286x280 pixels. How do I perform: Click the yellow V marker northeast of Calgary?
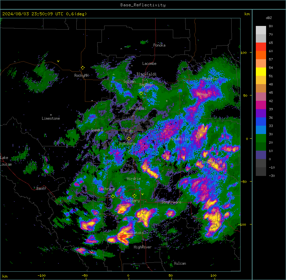click(142, 194)
